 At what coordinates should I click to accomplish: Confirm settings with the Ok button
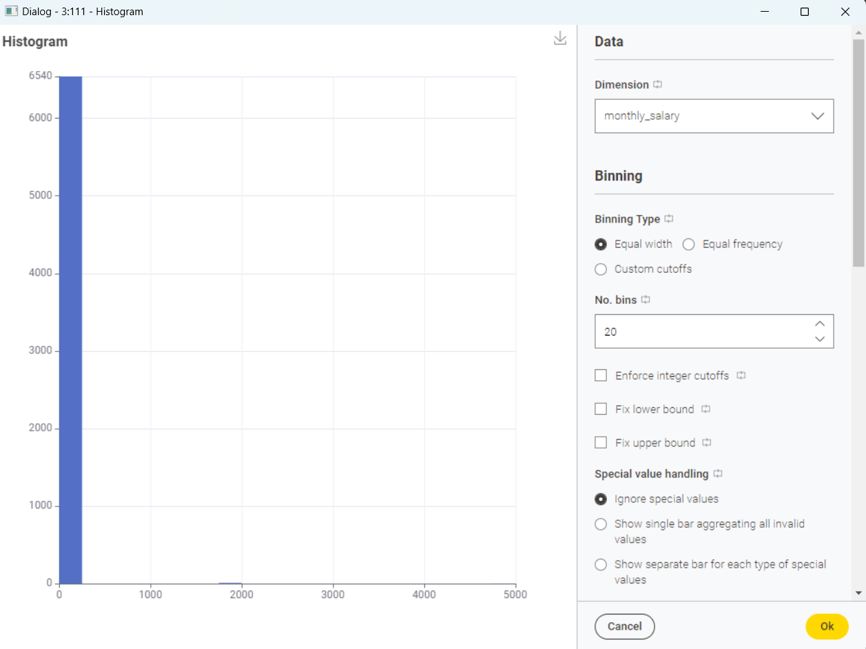coord(827,626)
